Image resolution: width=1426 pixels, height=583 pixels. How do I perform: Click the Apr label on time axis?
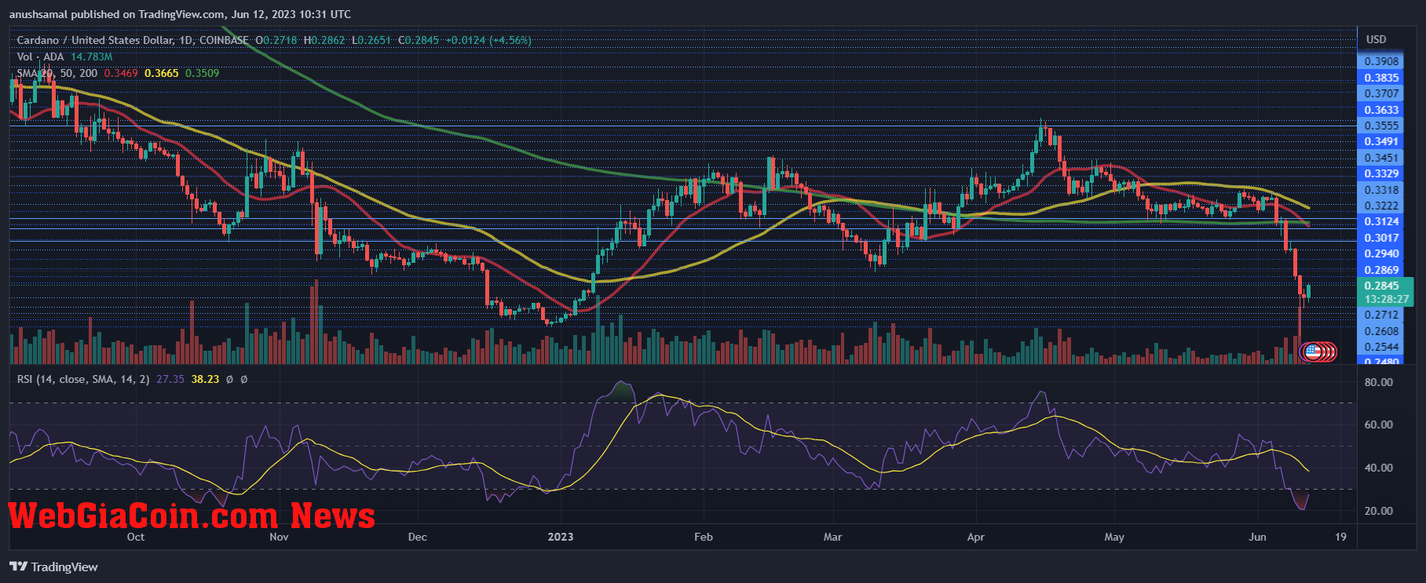(x=976, y=537)
